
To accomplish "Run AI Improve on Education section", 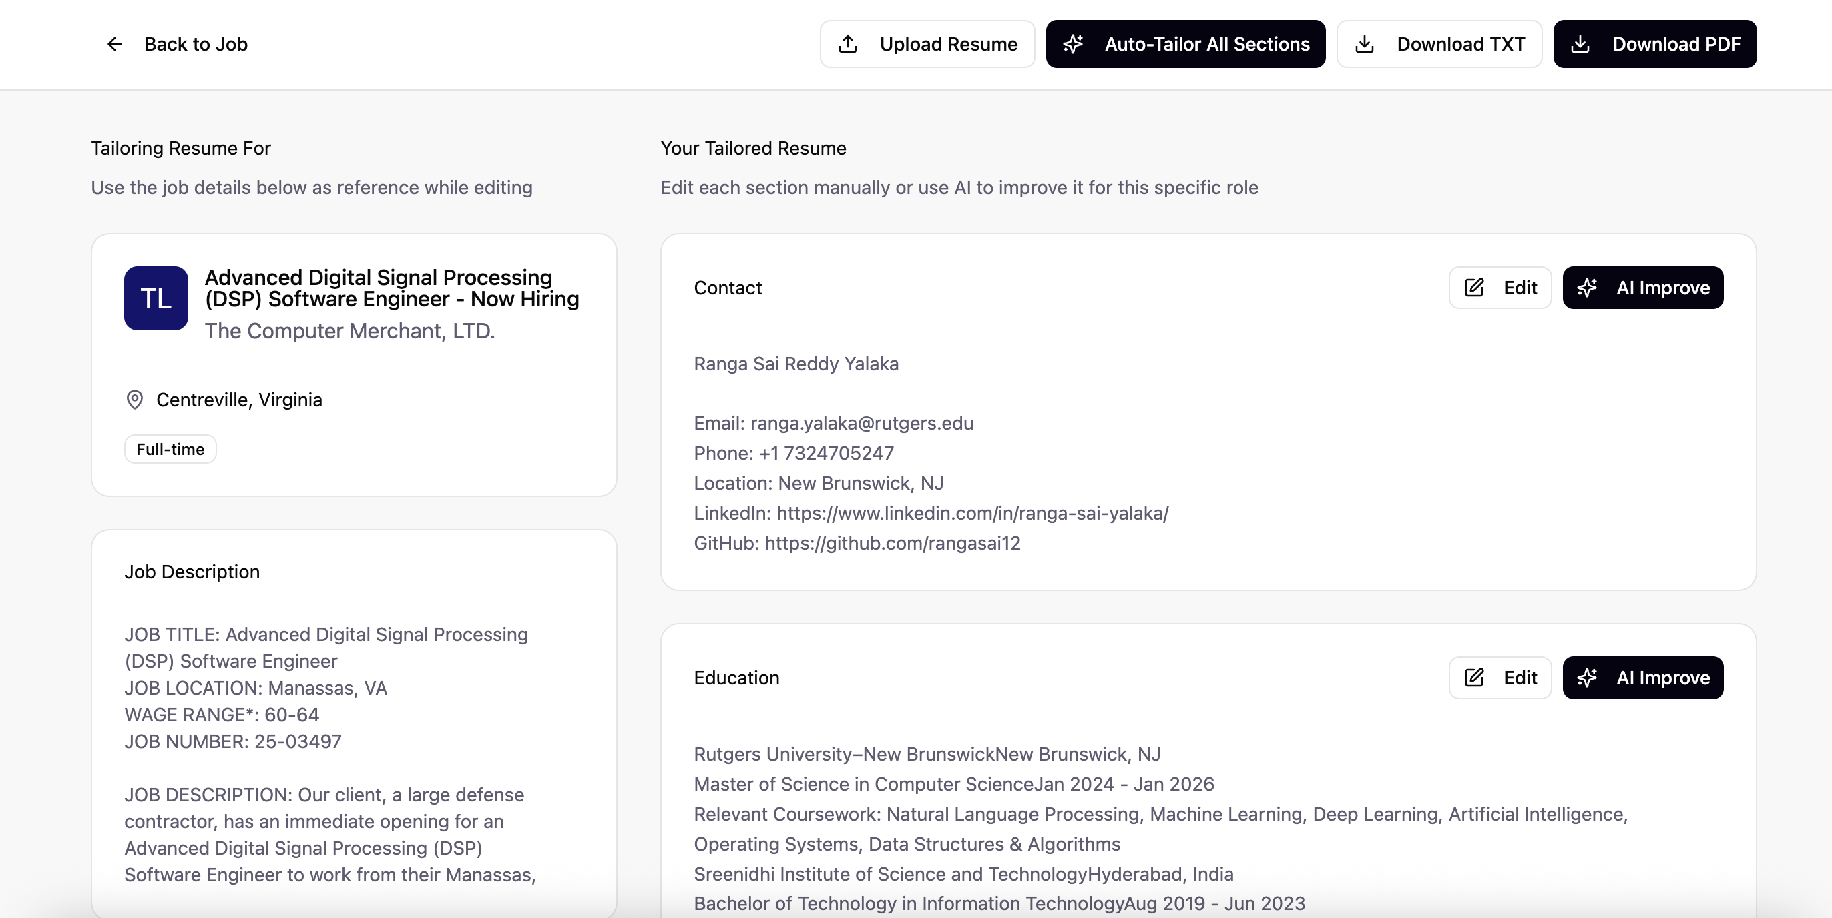I will [x=1642, y=677].
